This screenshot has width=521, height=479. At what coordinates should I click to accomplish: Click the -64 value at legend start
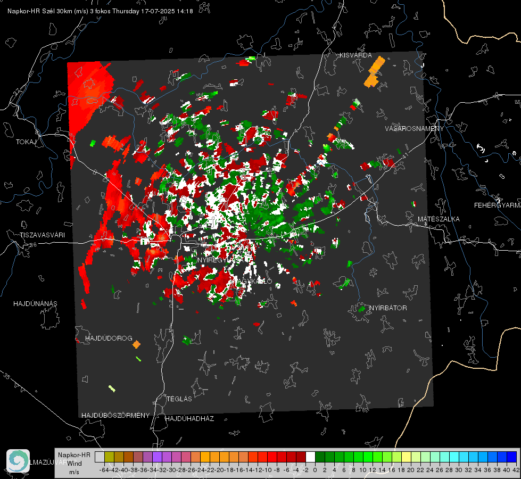[104, 470]
